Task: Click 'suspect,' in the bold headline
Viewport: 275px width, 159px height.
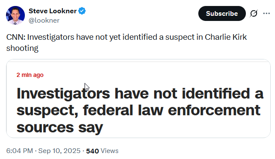Action: [x=48, y=111]
